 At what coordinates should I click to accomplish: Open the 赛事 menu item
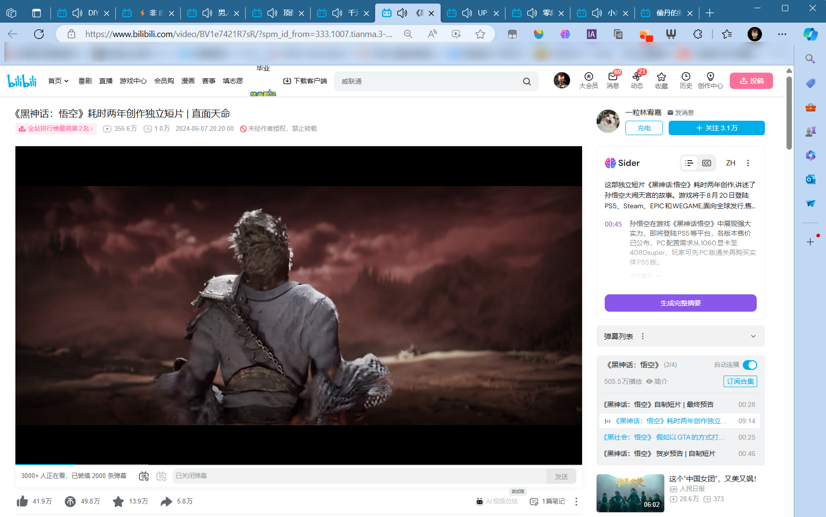pyautogui.click(x=209, y=81)
